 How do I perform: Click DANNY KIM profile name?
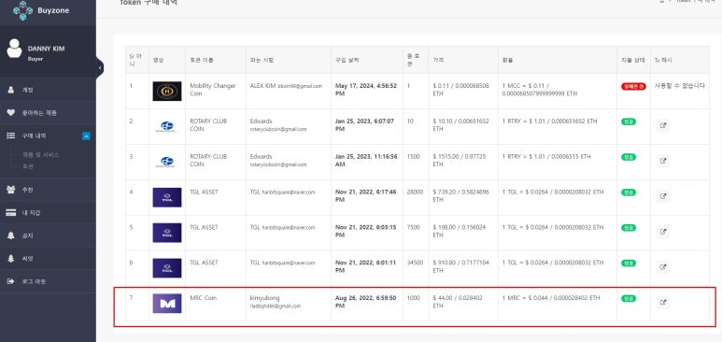(x=46, y=49)
